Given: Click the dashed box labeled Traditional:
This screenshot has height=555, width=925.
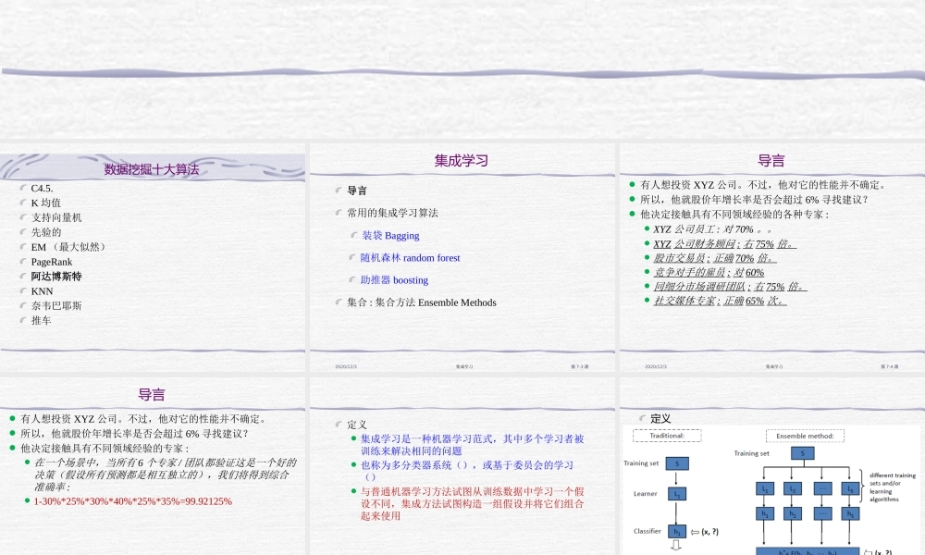Looking at the screenshot, I should coord(667,436).
